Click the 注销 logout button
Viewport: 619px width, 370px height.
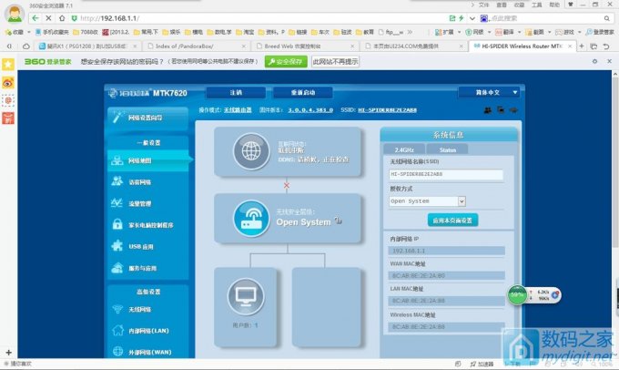pos(236,92)
